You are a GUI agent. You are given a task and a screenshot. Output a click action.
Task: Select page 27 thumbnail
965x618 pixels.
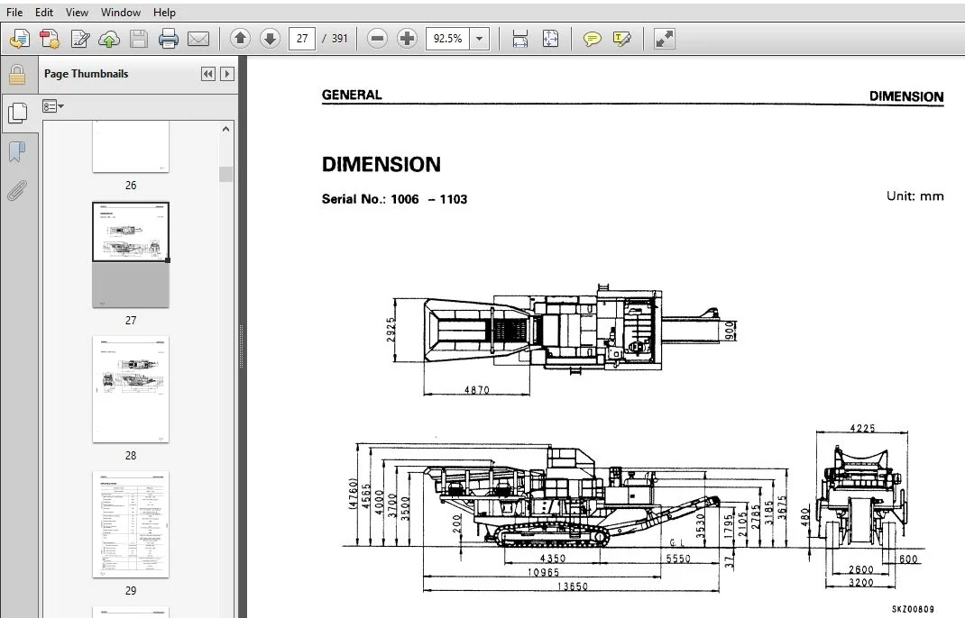click(131, 255)
